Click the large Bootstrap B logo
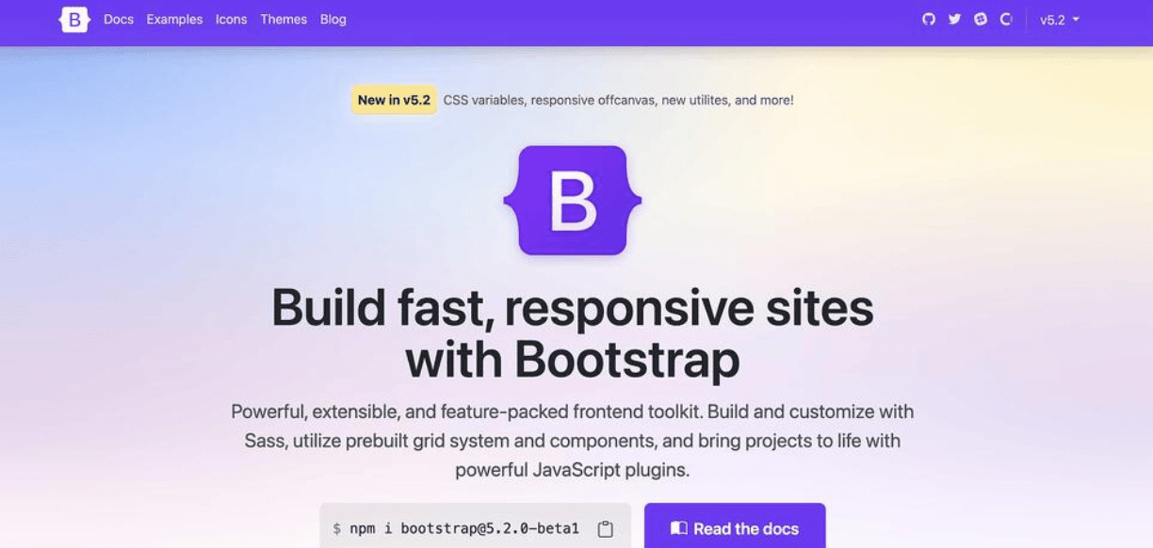 click(x=573, y=200)
